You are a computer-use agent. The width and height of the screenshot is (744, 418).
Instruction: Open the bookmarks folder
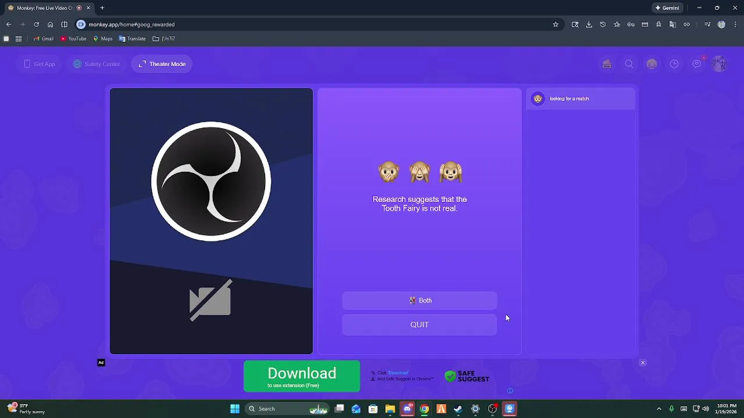tap(163, 39)
